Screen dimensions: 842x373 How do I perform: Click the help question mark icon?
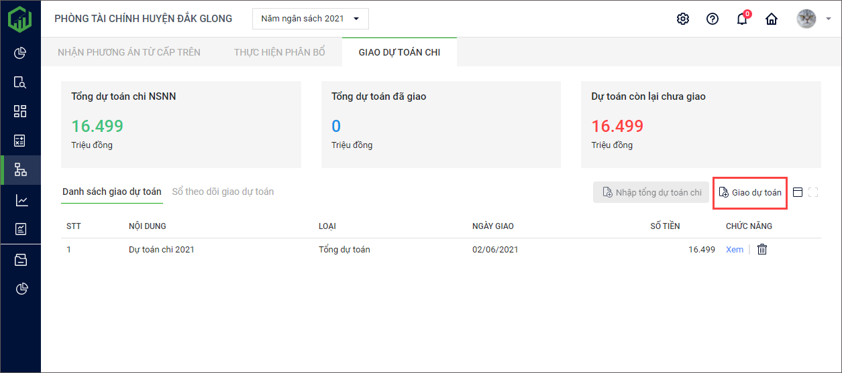pos(713,19)
